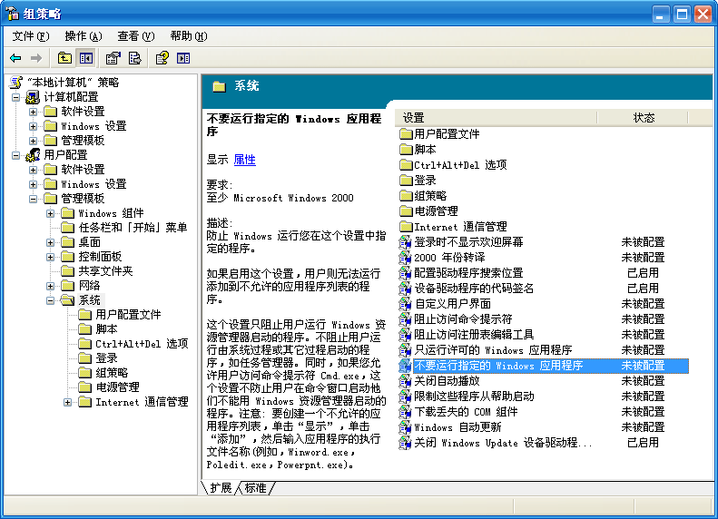718x519 pixels.
Task: Collapse the 系统 node in the tree
Action: 51,300
